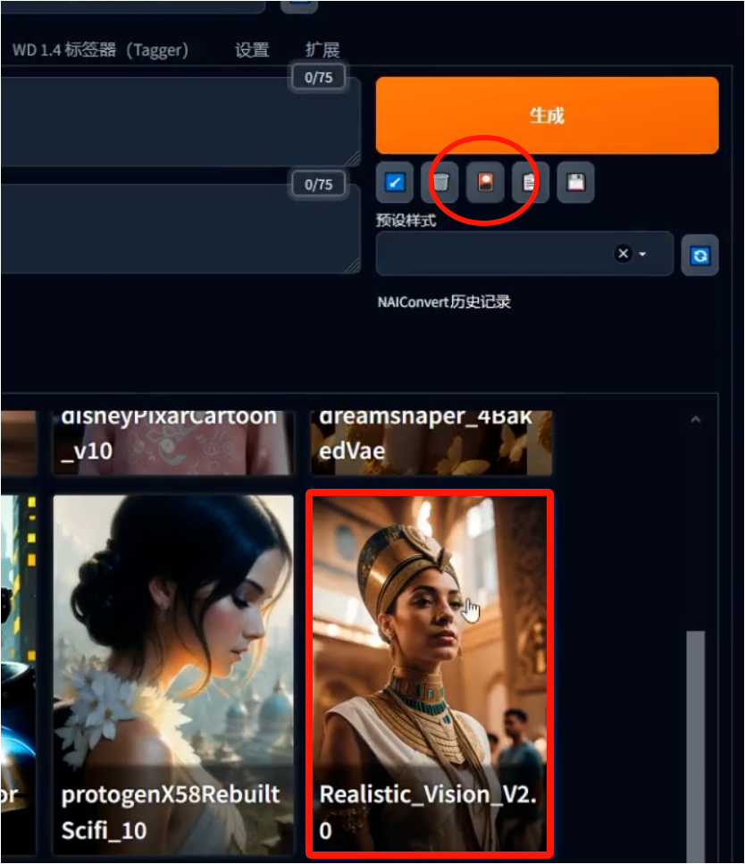Click the floppy disk save-style icon
745x864 pixels.
tap(576, 182)
